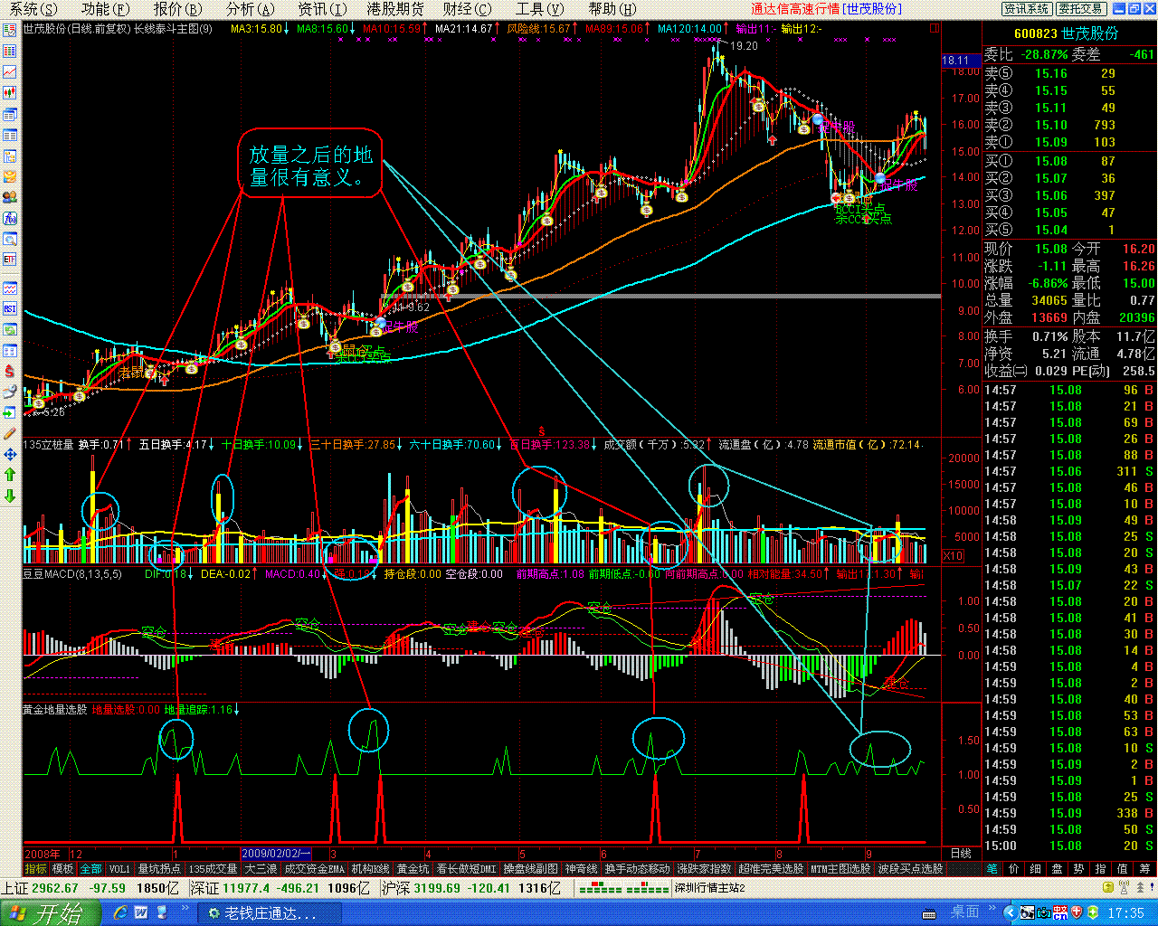Switch to the MTM主图选股 indicator tab
Image resolution: width=1158 pixels, height=926 pixels.
(x=840, y=869)
